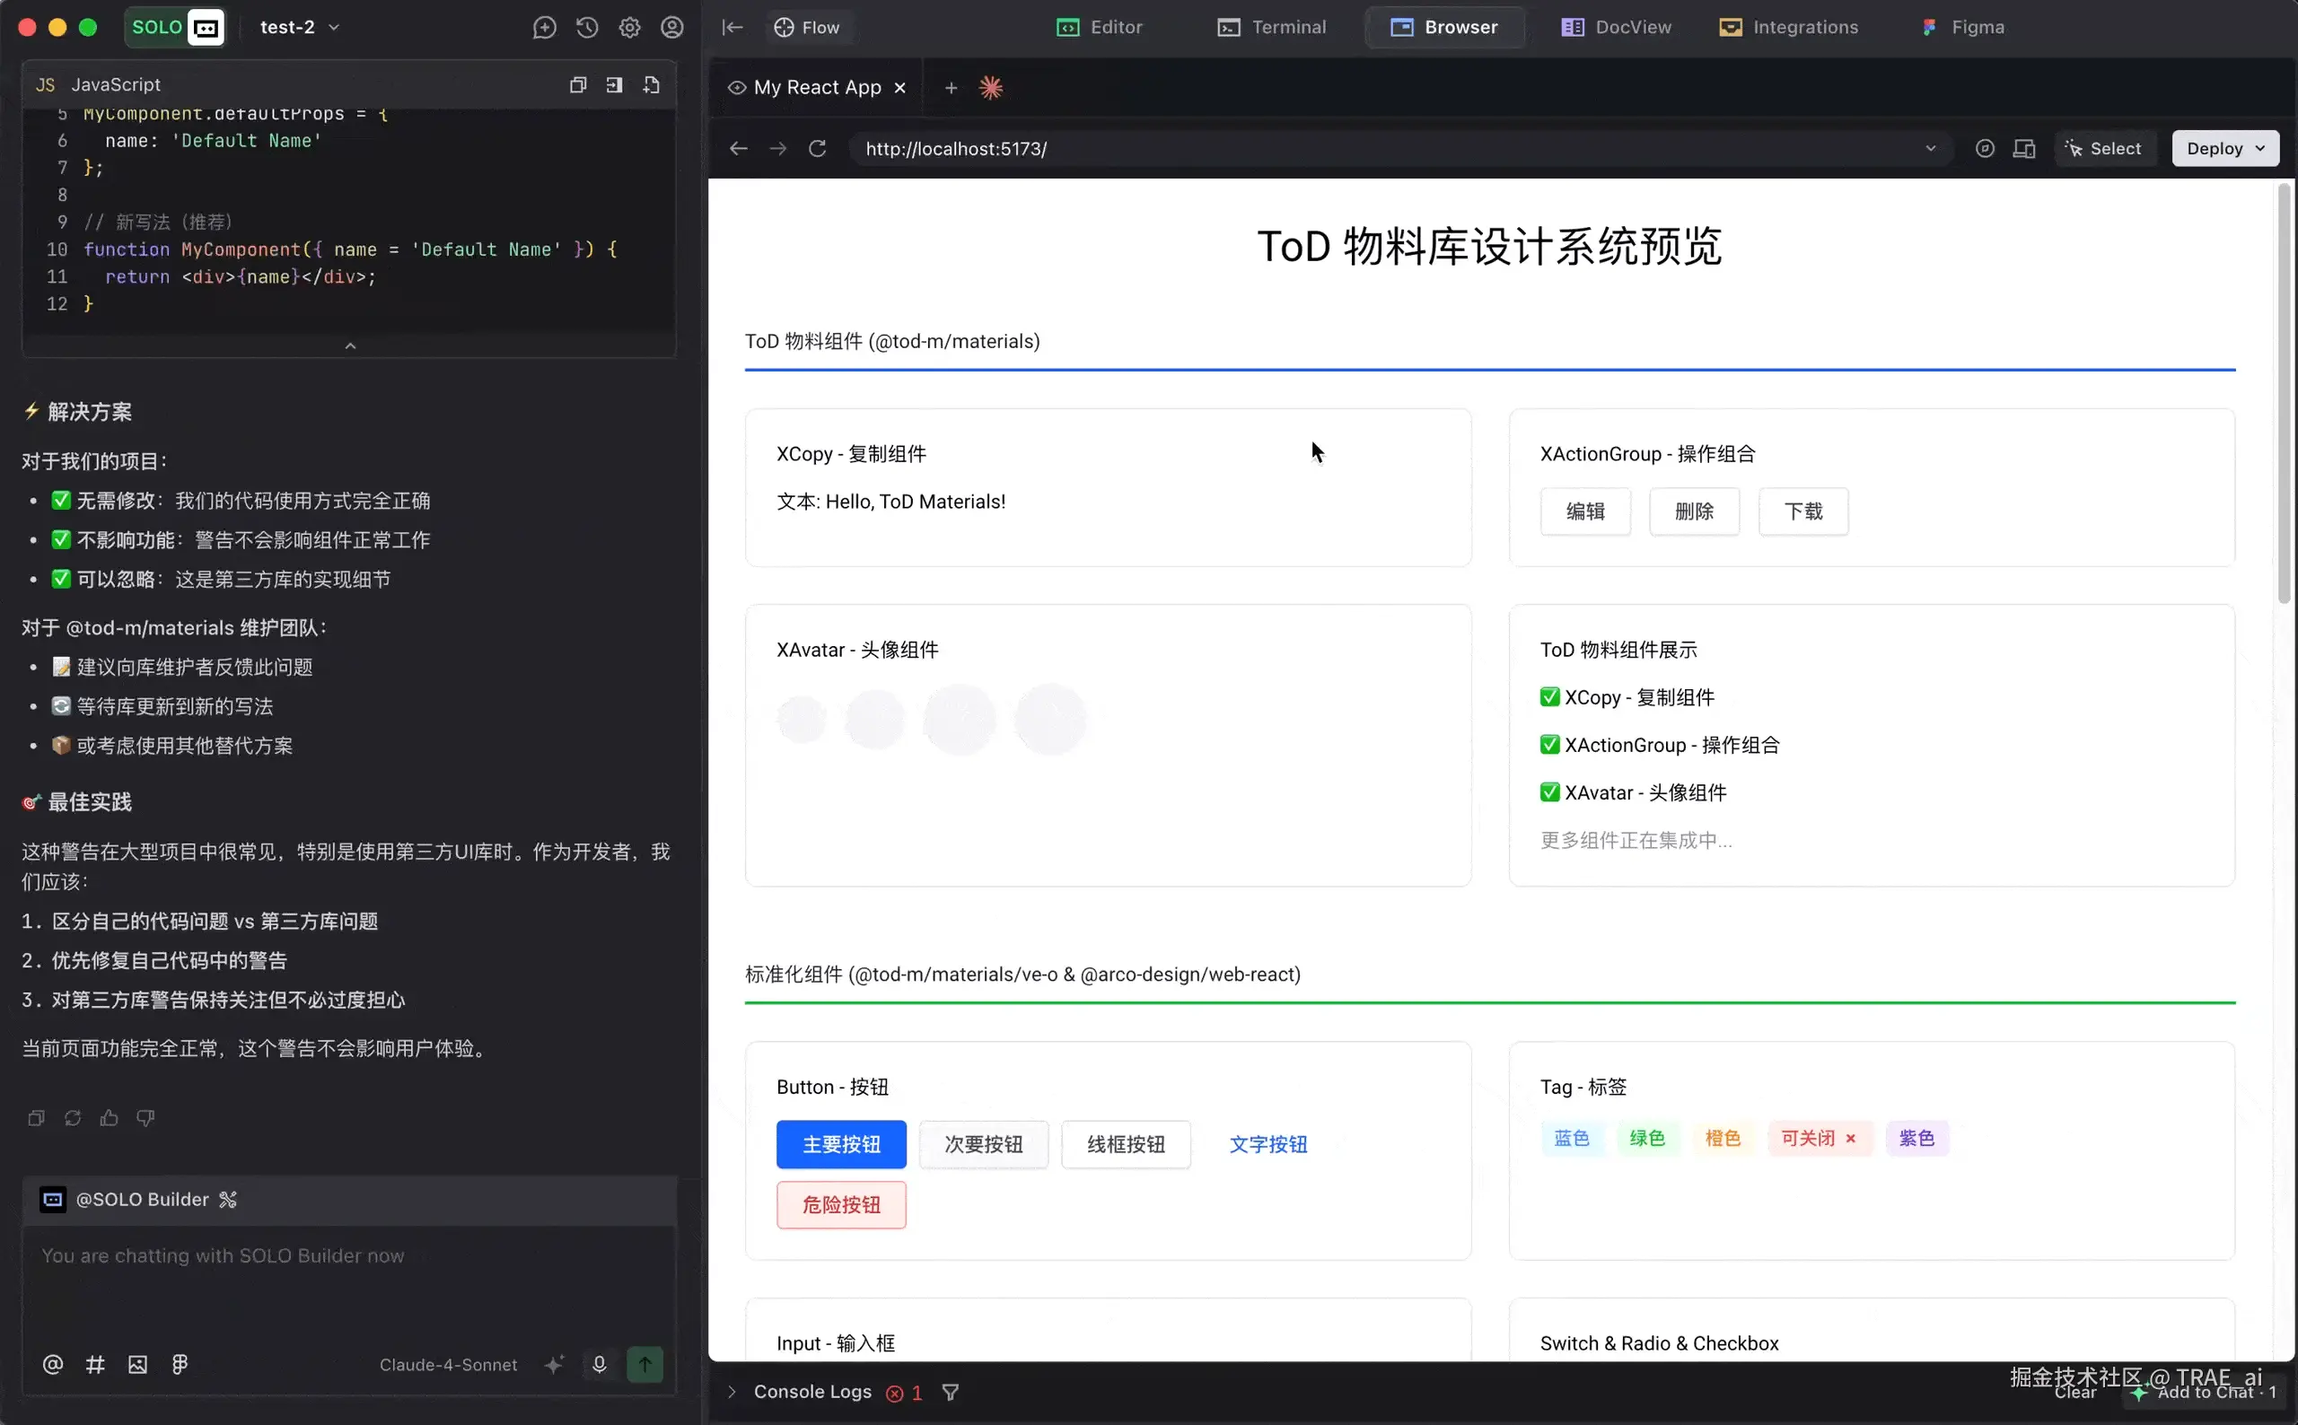Click the hashtag context icon

coord(95,1364)
